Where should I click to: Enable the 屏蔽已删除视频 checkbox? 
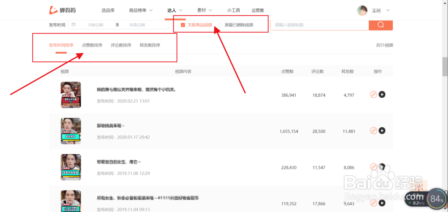(220, 25)
